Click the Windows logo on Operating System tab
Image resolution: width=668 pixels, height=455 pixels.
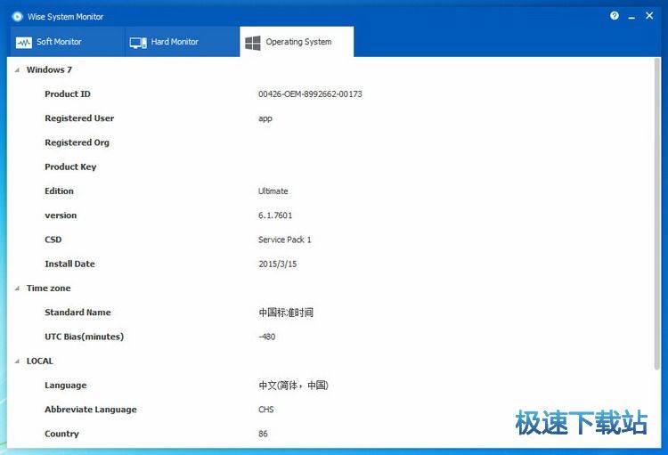[x=253, y=42]
